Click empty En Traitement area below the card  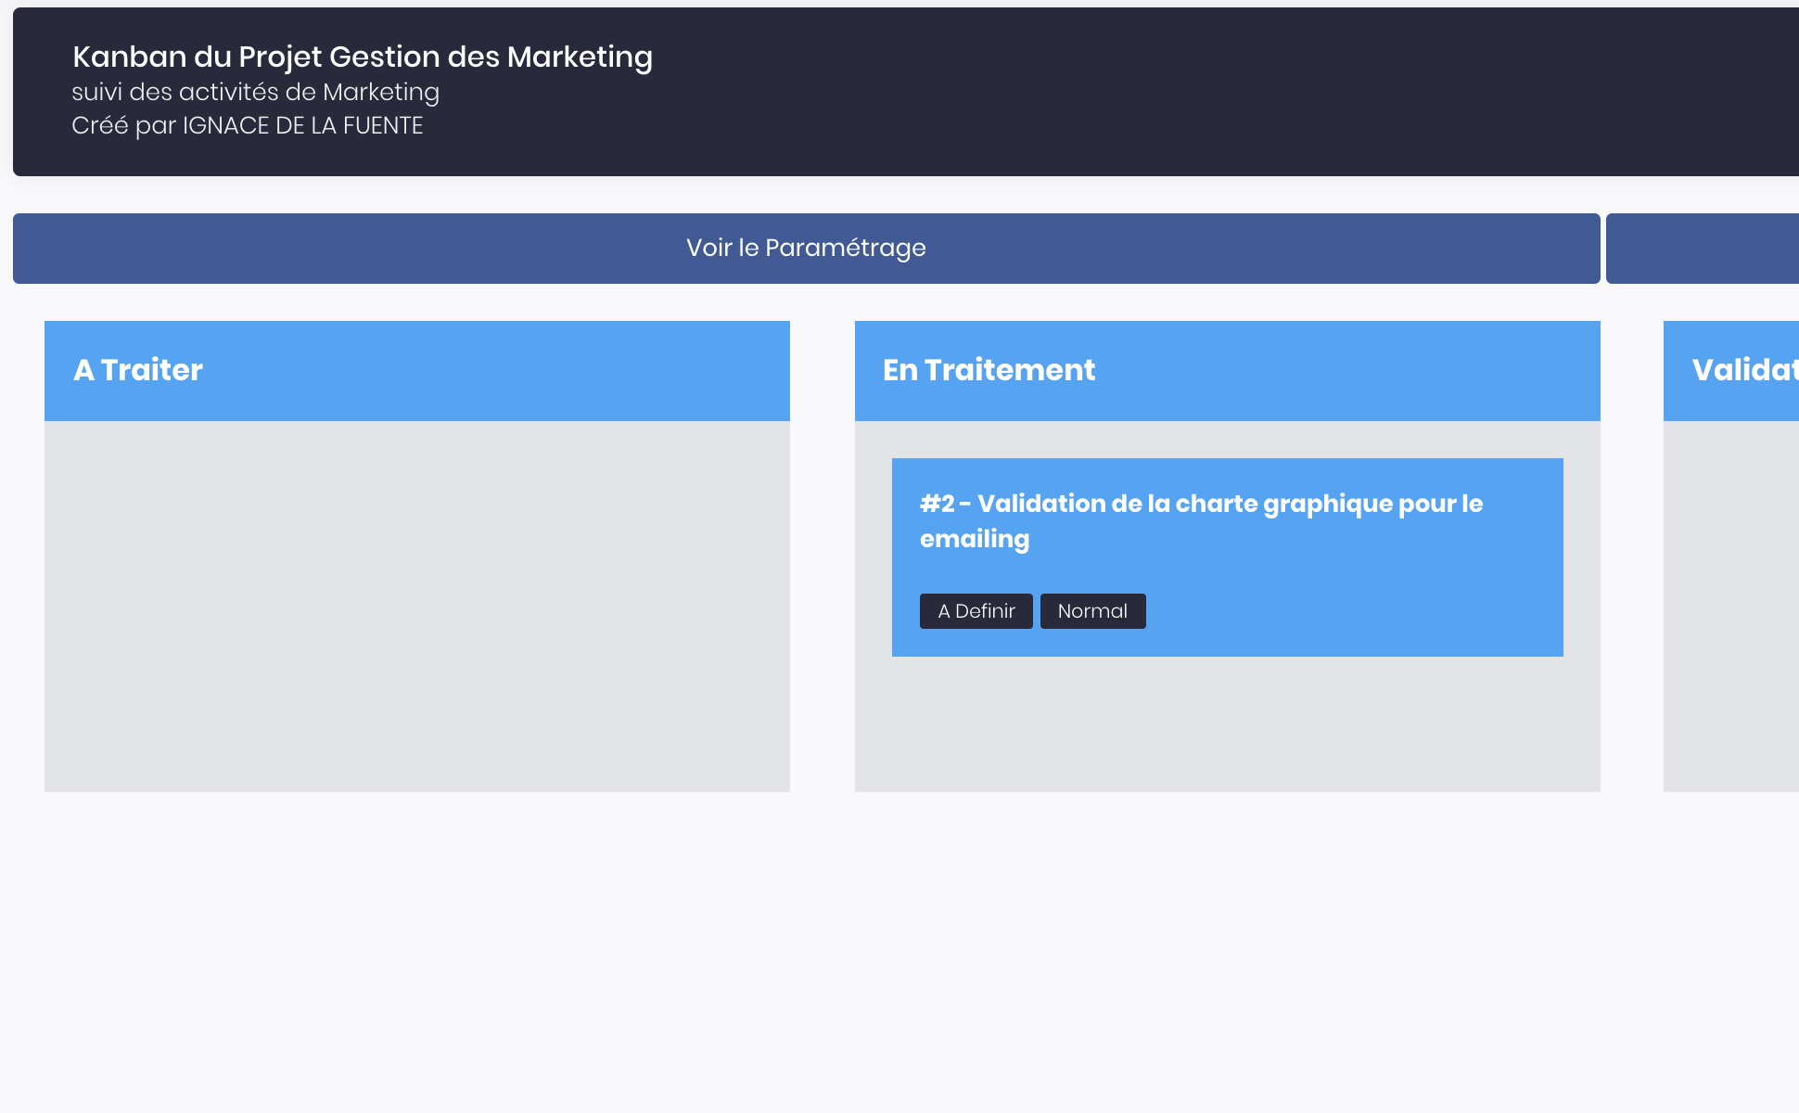pyautogui.click(x=1227, y=723)
